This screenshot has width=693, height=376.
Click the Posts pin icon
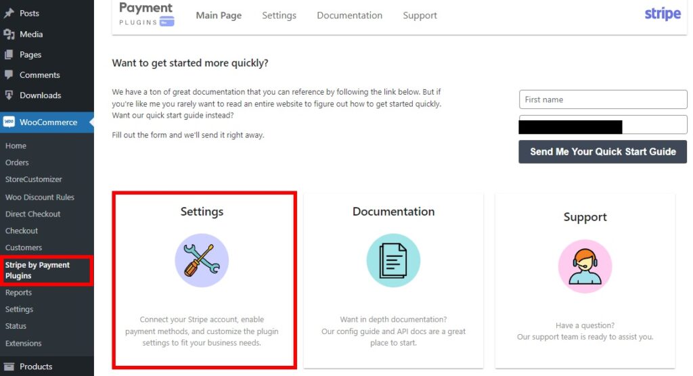tap(9, 14)
